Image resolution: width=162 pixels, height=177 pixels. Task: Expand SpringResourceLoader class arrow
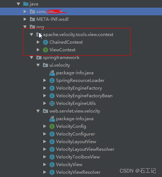(45, 80)
